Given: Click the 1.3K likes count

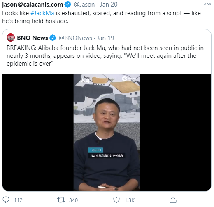Looking at the screenshot, I should coord(130,200).
